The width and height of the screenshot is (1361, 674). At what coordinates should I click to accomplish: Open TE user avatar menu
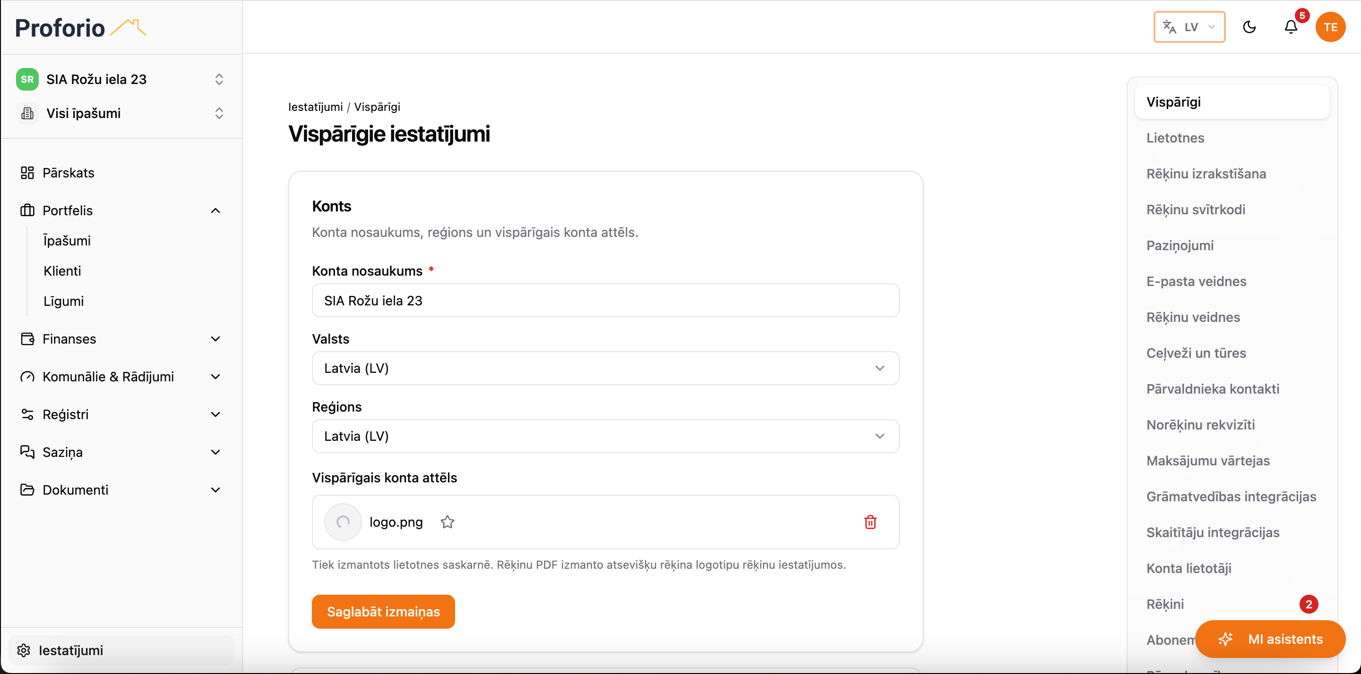tap(1330, 27)
